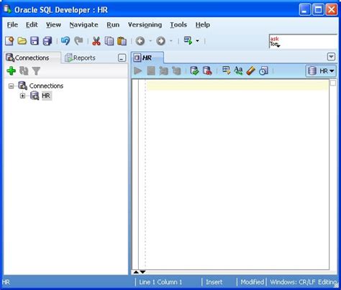Viewport: 341px width, 290px height.
Task: Open SQL History clock icon
Action: tap(263, 71)
